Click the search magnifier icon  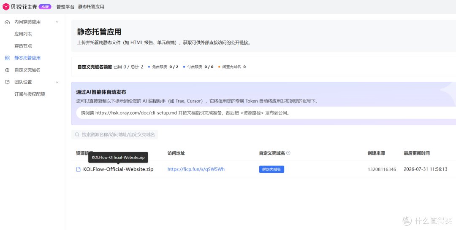(x=77, y=134)
